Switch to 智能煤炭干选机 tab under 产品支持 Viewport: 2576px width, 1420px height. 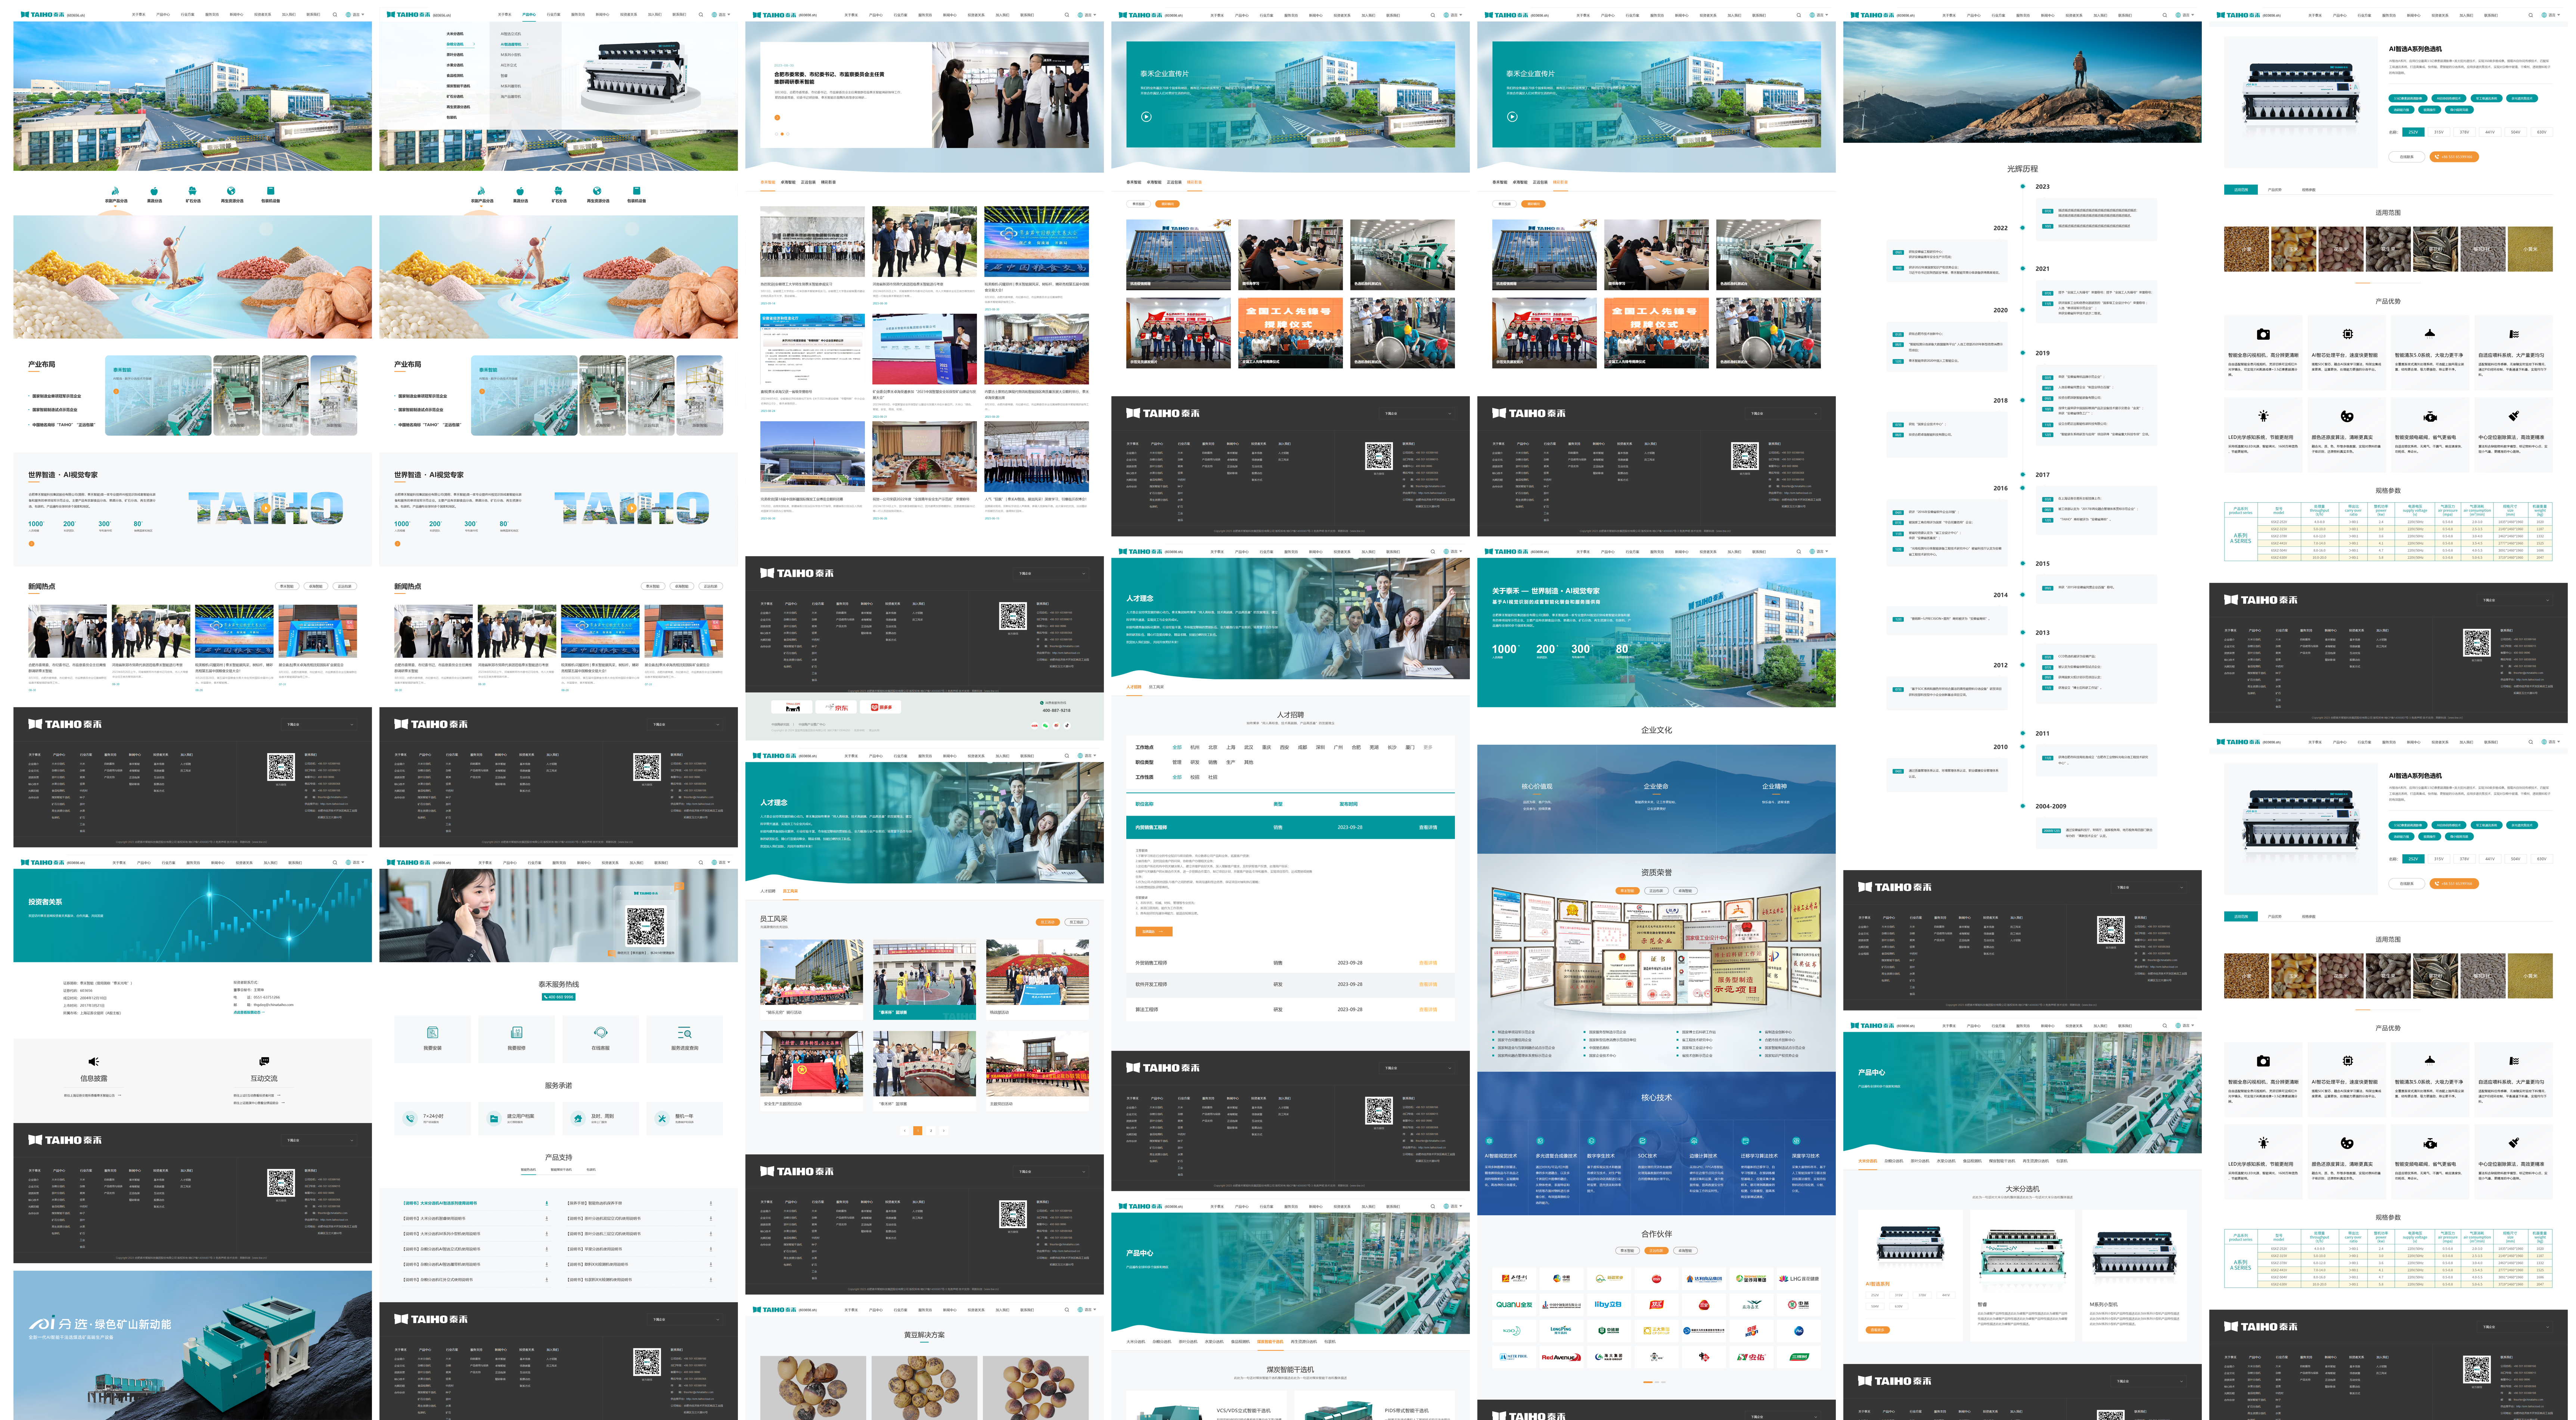tap(561, 1170)
